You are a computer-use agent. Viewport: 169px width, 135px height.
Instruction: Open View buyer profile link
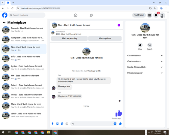click(x=94, y=71)
